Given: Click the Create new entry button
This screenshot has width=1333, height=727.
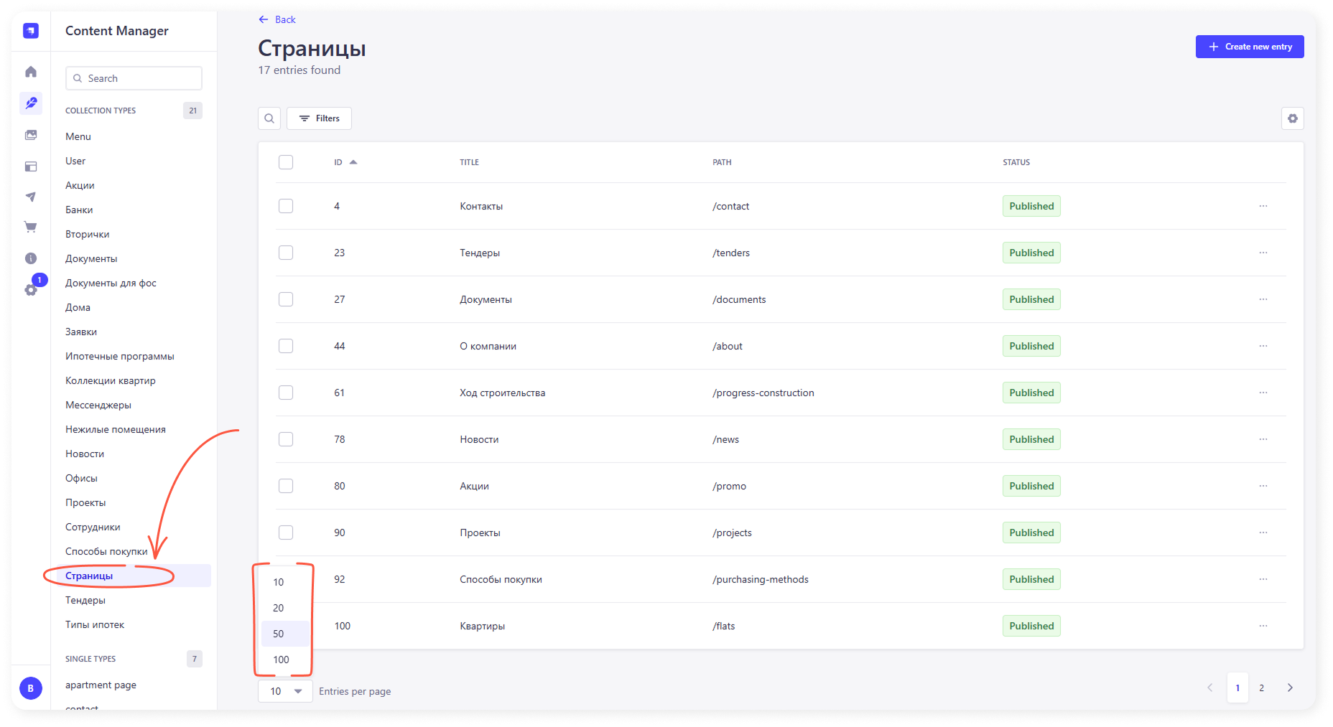Looking at the screenshot, I should point(1249,47).
